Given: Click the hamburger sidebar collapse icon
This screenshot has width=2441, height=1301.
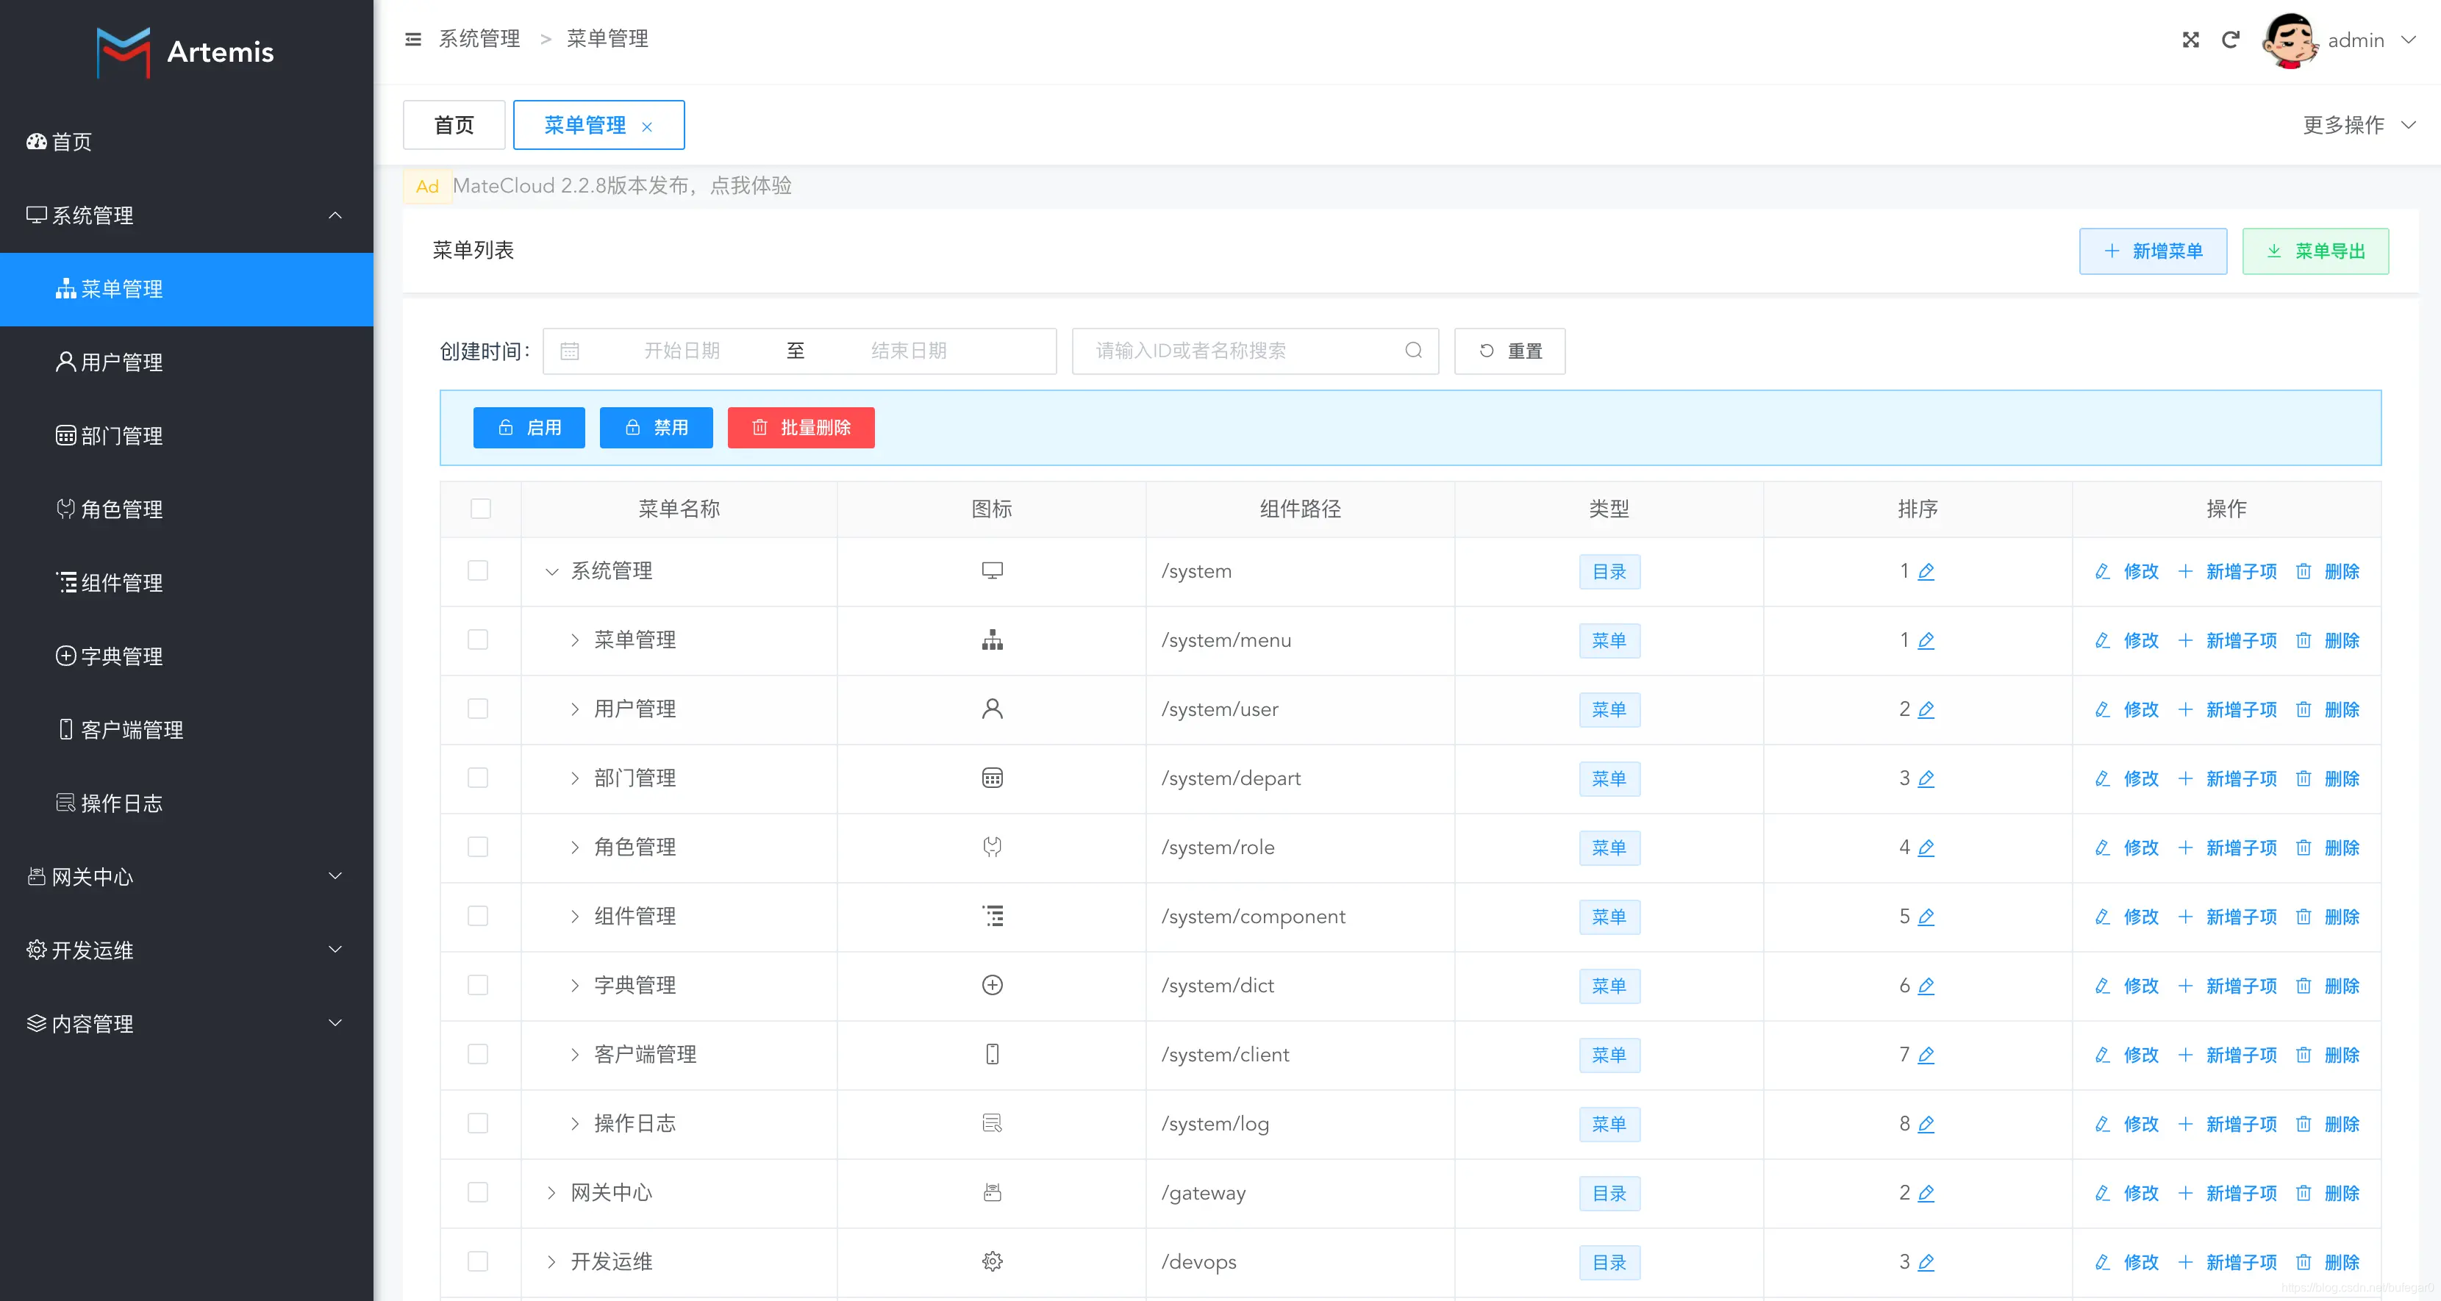Looking at the screenshot, I should [413, 39].
